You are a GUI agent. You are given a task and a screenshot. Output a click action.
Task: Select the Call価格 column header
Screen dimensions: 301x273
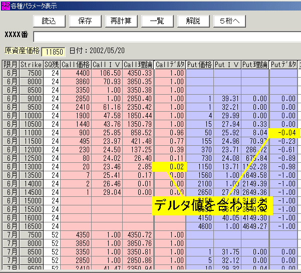(x=76, y=65)
